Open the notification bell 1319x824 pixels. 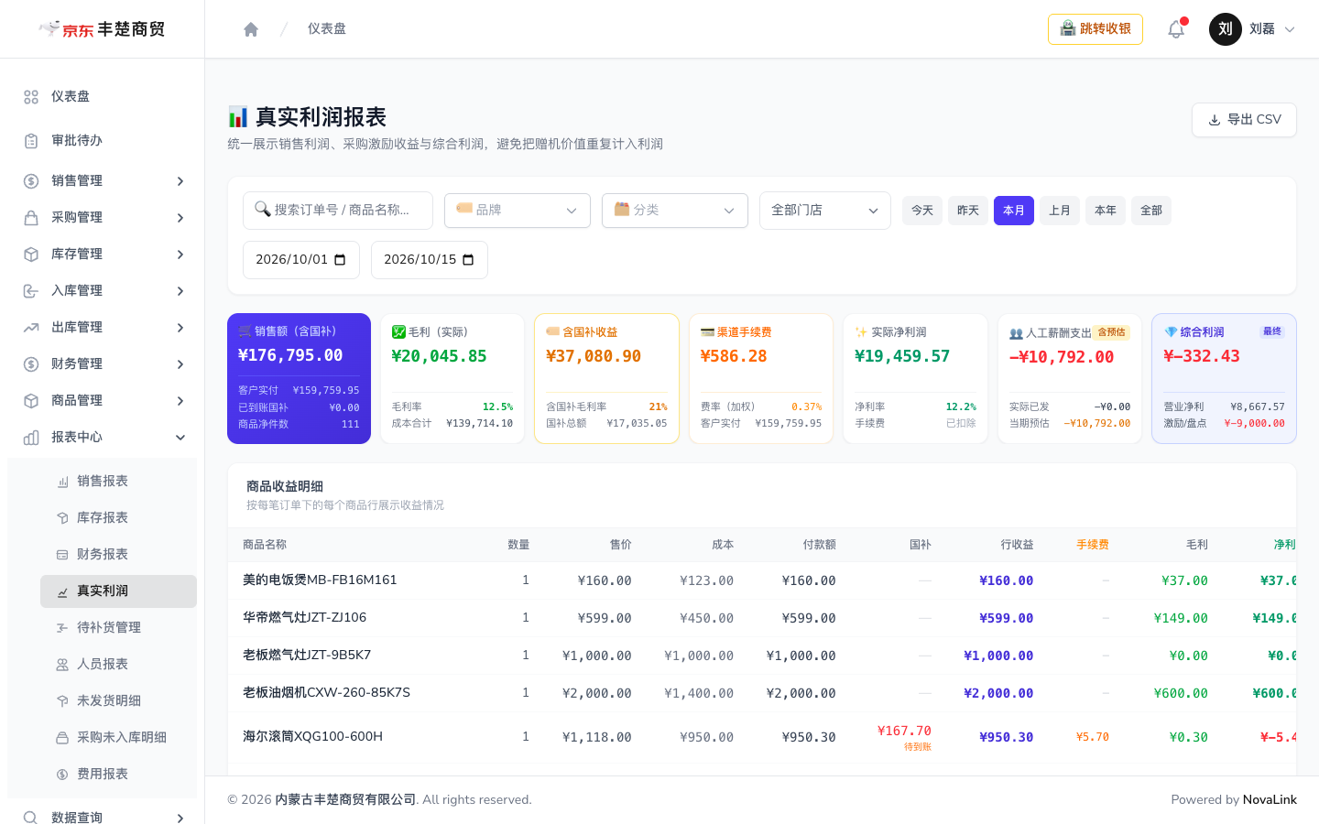1176,29
